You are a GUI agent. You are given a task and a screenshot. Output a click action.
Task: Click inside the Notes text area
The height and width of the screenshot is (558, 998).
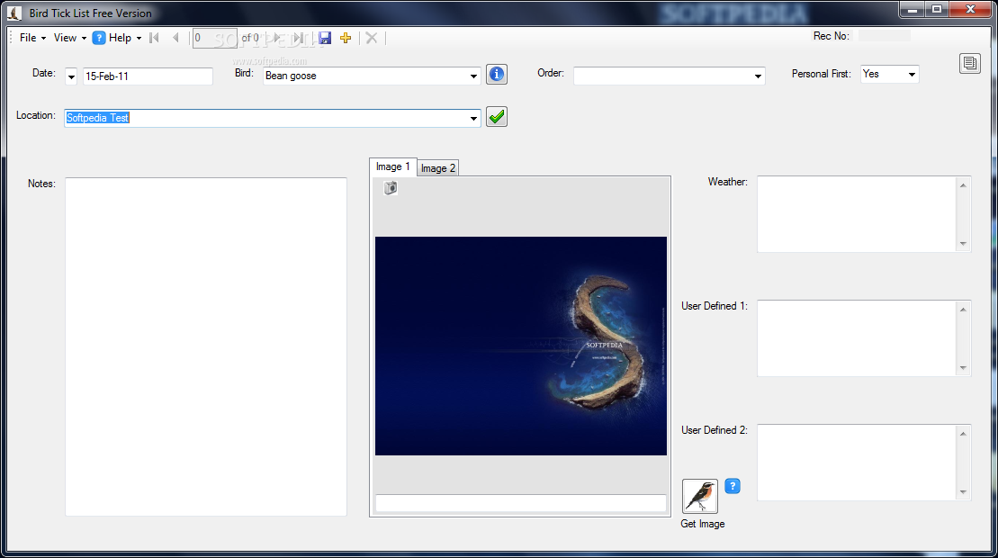coord(206,346)
